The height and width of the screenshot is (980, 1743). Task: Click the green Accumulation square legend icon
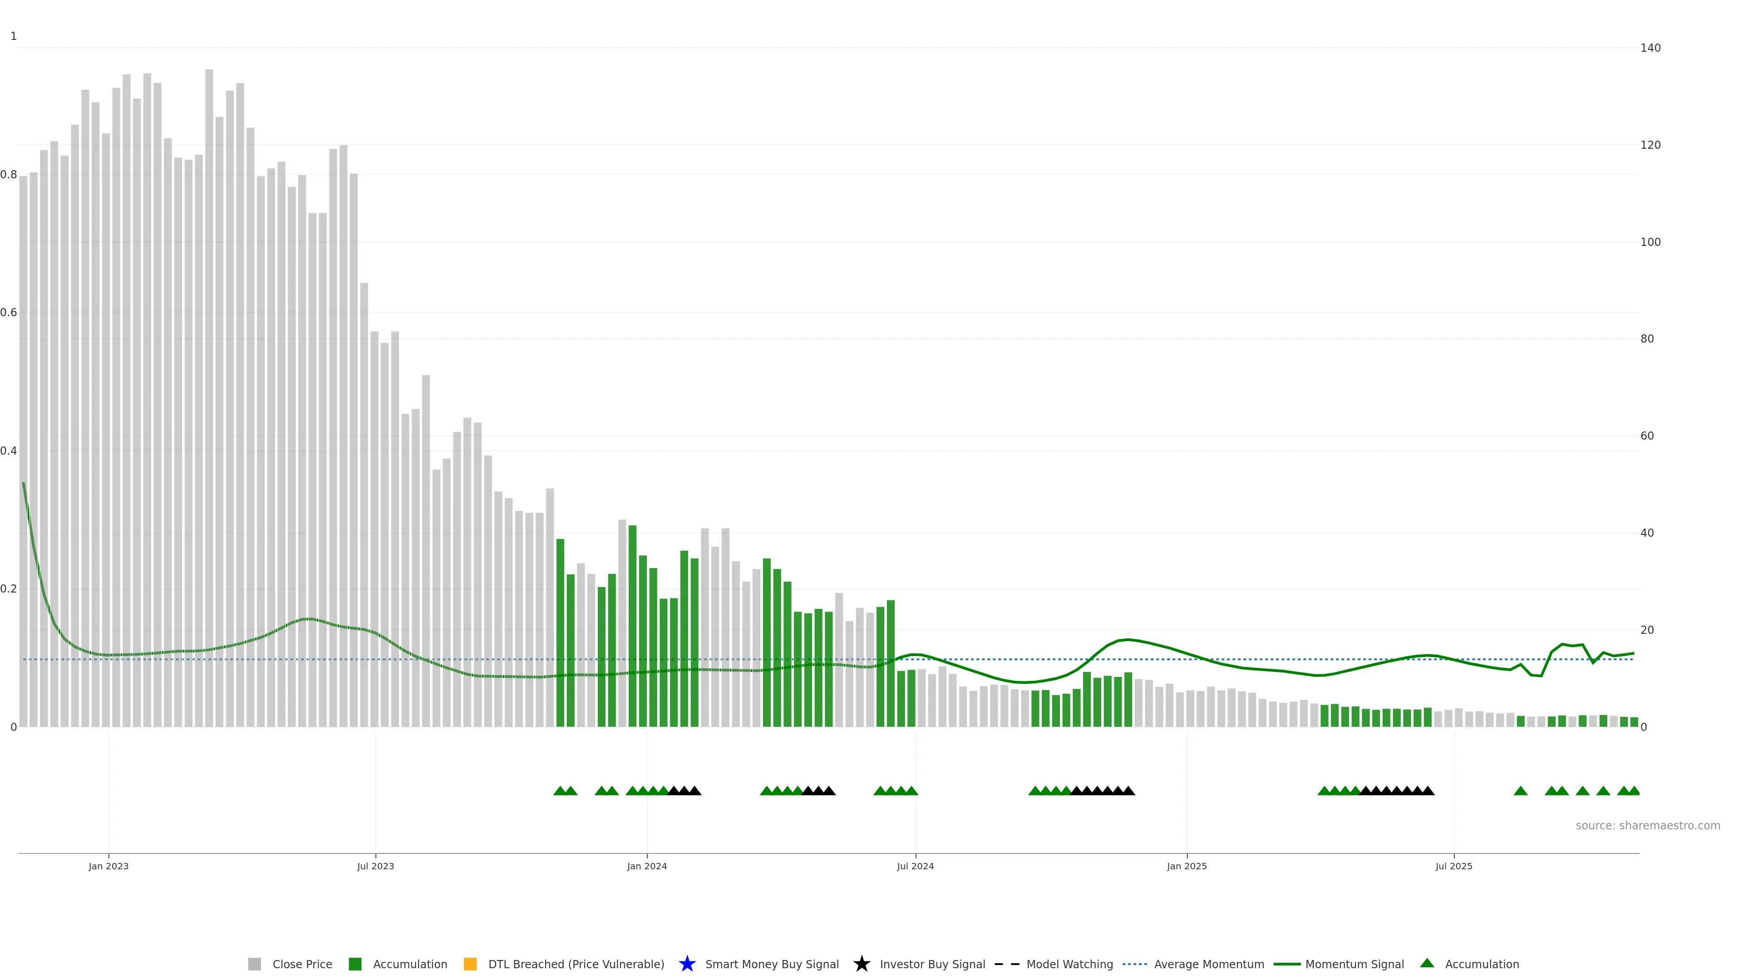click(355, 964)
